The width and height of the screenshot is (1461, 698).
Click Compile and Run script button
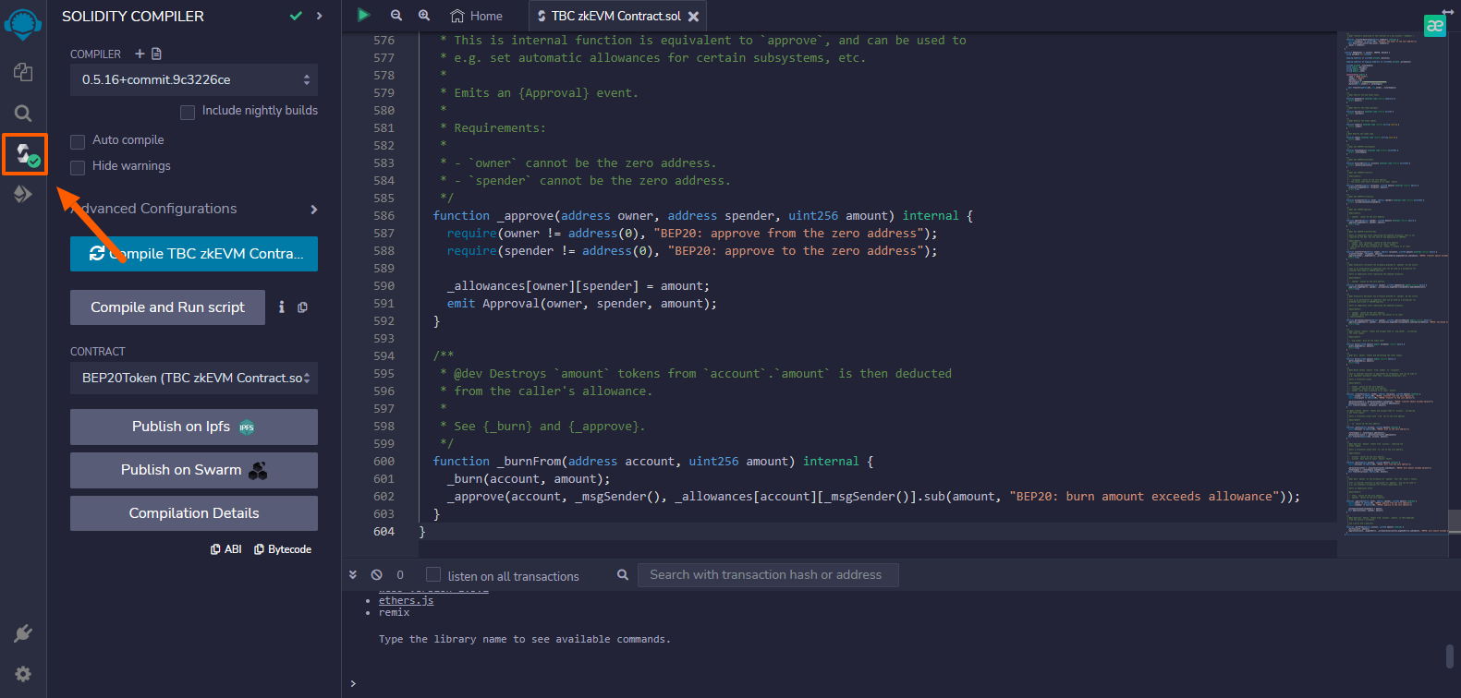point(167,307)
